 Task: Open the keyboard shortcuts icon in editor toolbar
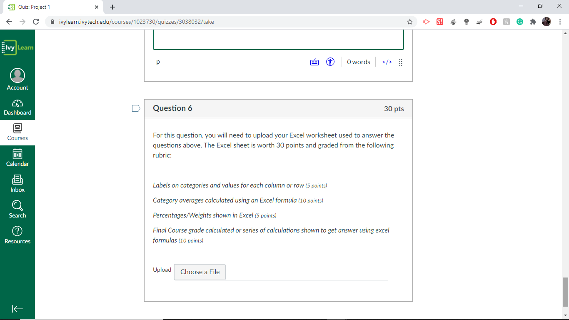pyautogui.click(x=314, y=62)
